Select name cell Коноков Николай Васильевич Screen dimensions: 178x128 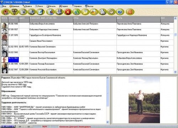[51, 71]
